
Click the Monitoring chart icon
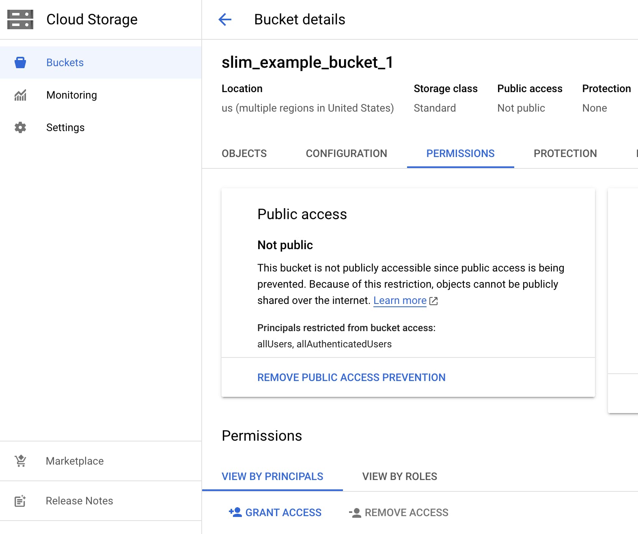(x=20, y=95)
